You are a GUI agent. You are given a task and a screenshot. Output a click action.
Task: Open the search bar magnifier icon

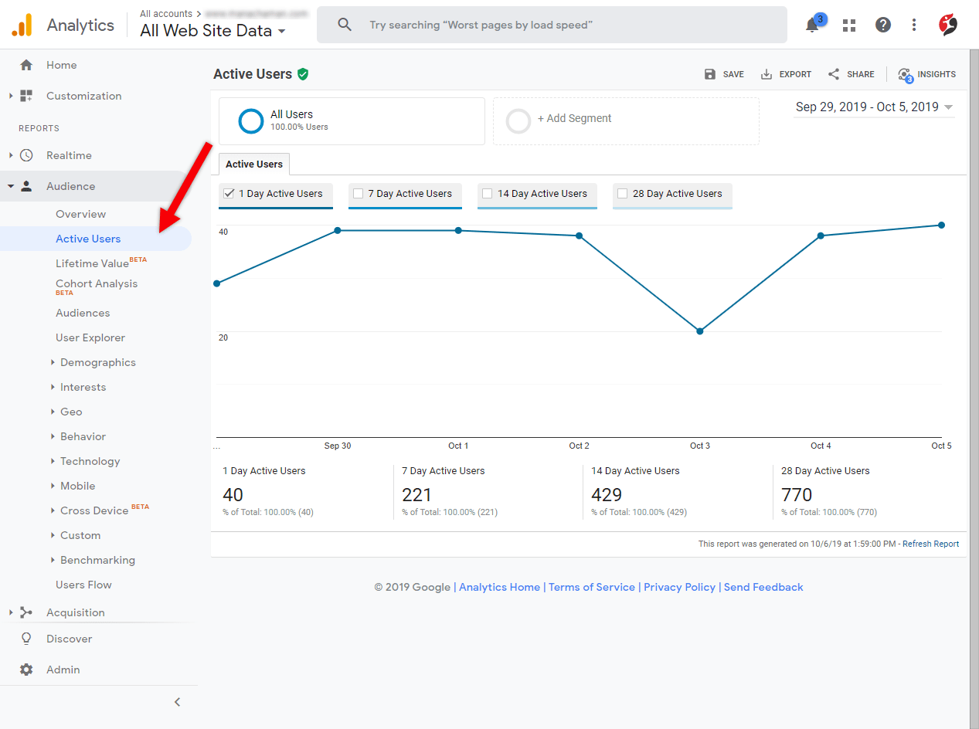(344, 24)
